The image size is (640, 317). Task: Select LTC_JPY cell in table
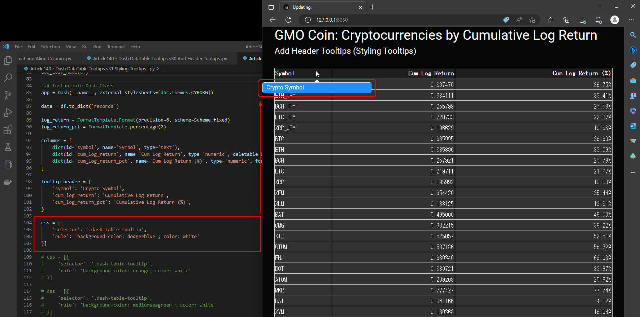coord(303,117)
